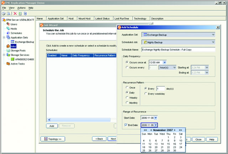
Task: Select the Monthly recurrence radio button
Action: [127, 103]
